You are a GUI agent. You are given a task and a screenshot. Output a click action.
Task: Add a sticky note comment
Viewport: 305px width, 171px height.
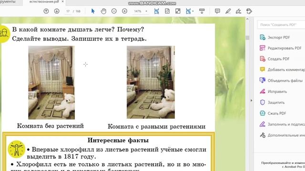(x=217, y=11)
